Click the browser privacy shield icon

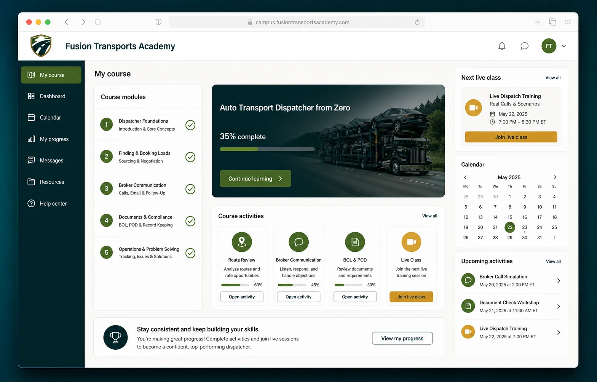tap(158, 22)
